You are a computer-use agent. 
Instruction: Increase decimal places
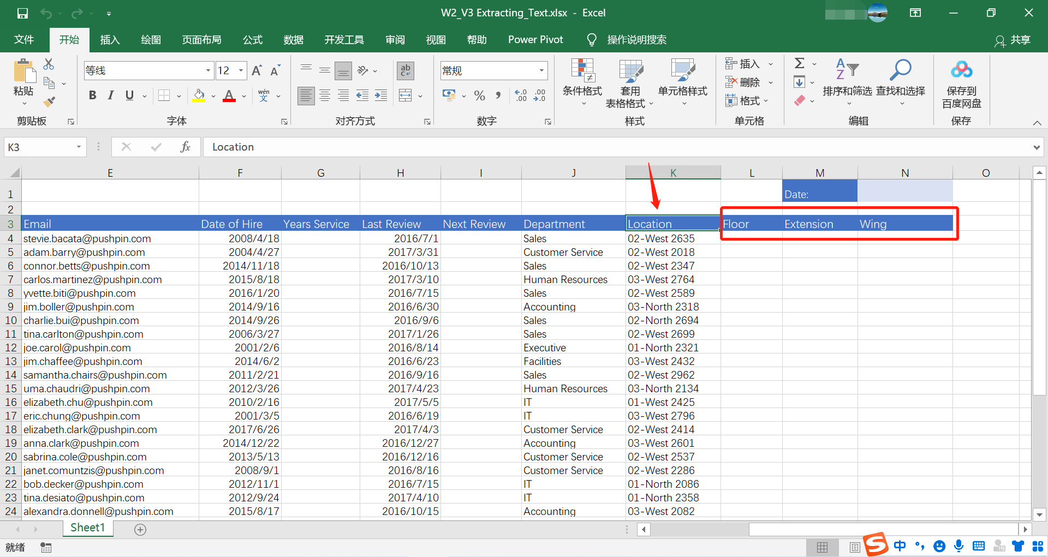[x=521, y=96]
